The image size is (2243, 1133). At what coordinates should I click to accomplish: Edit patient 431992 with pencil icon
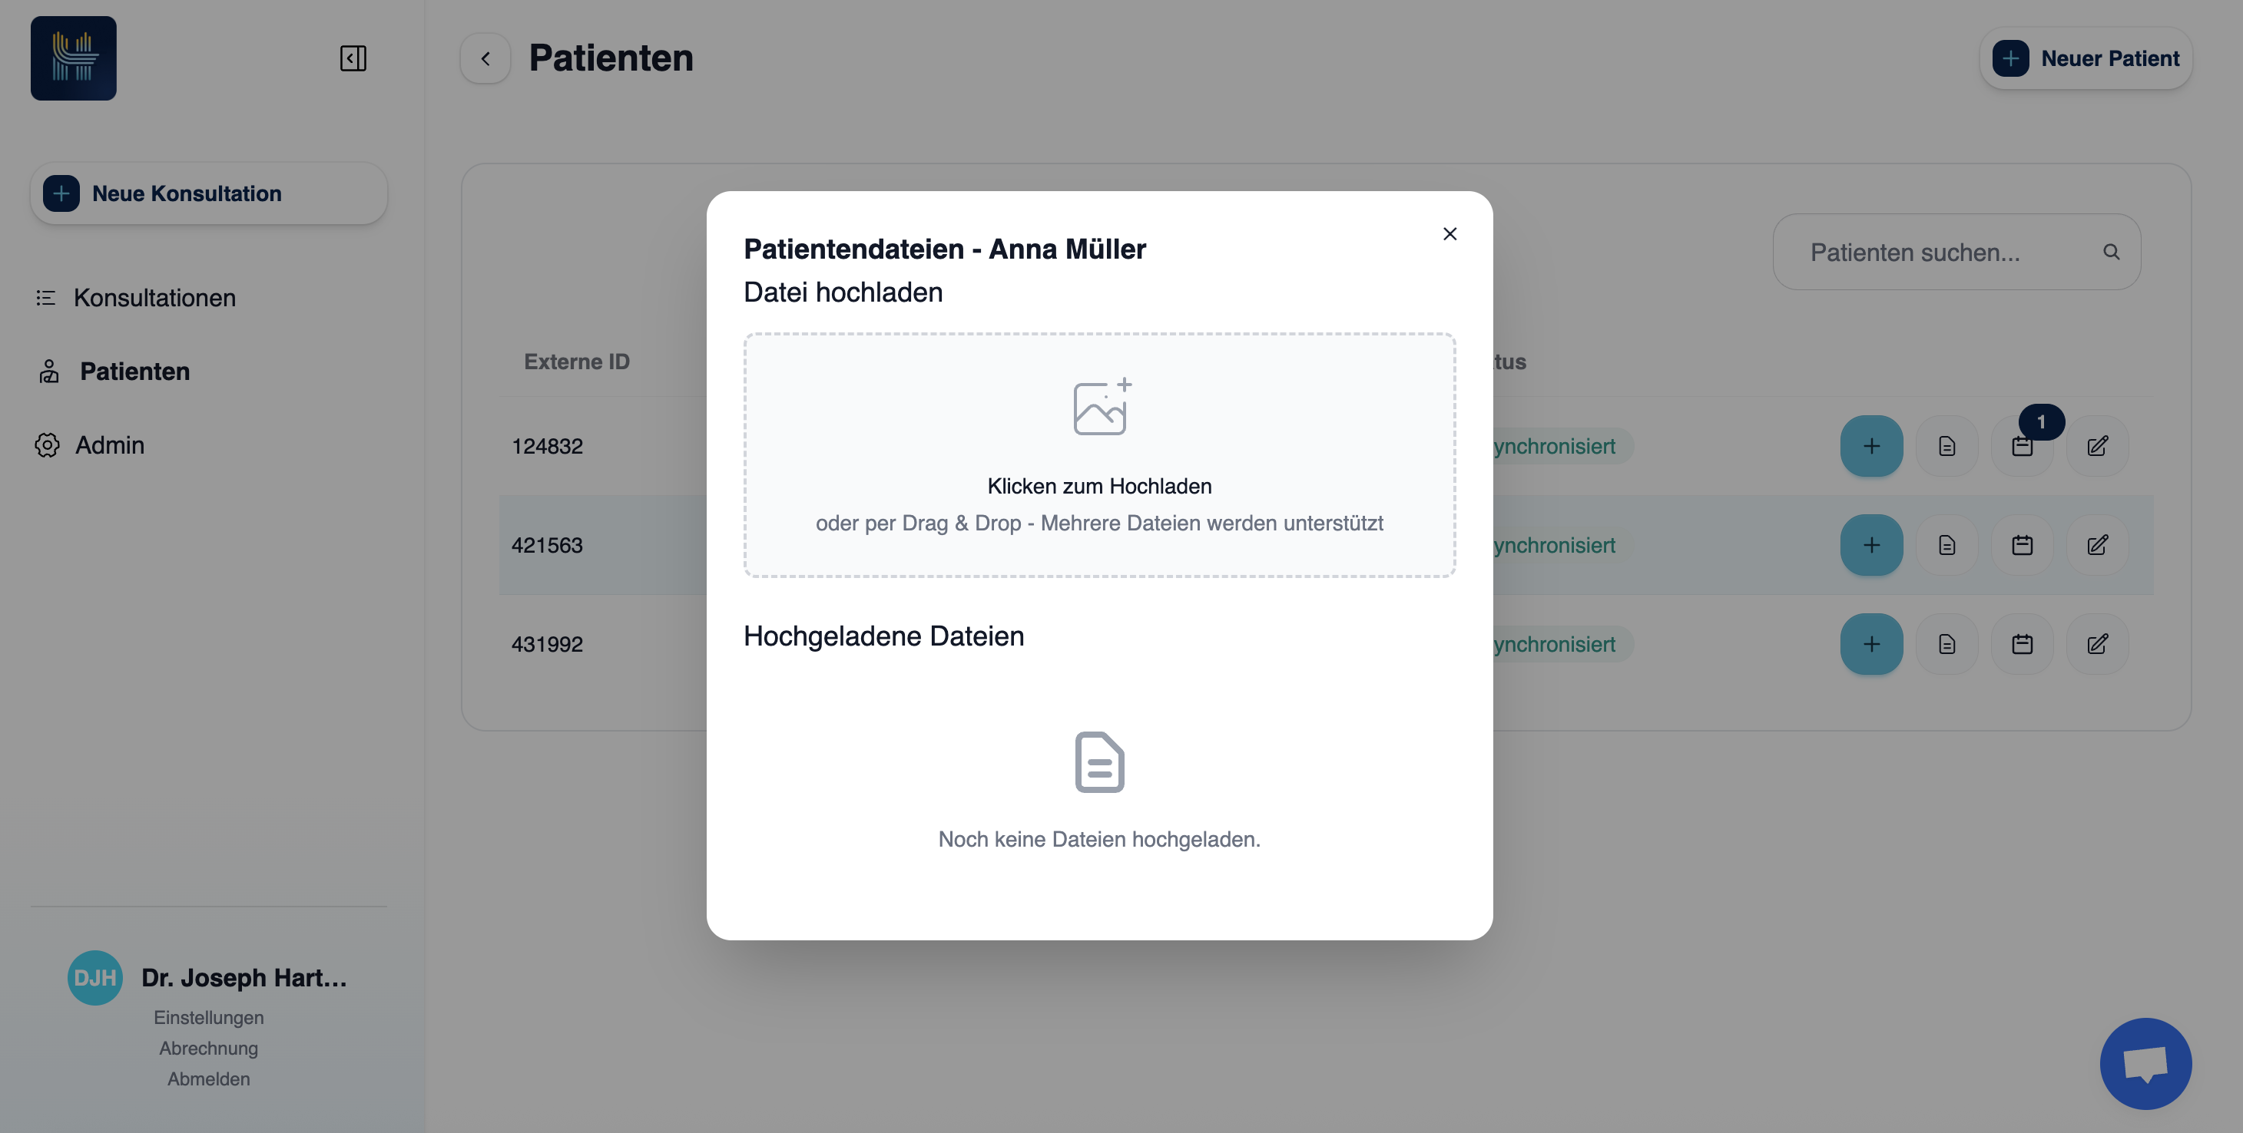2097,644
